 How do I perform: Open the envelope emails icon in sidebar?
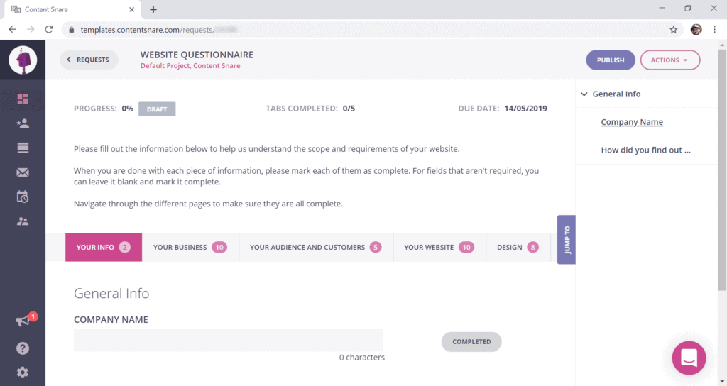point(23,172)
